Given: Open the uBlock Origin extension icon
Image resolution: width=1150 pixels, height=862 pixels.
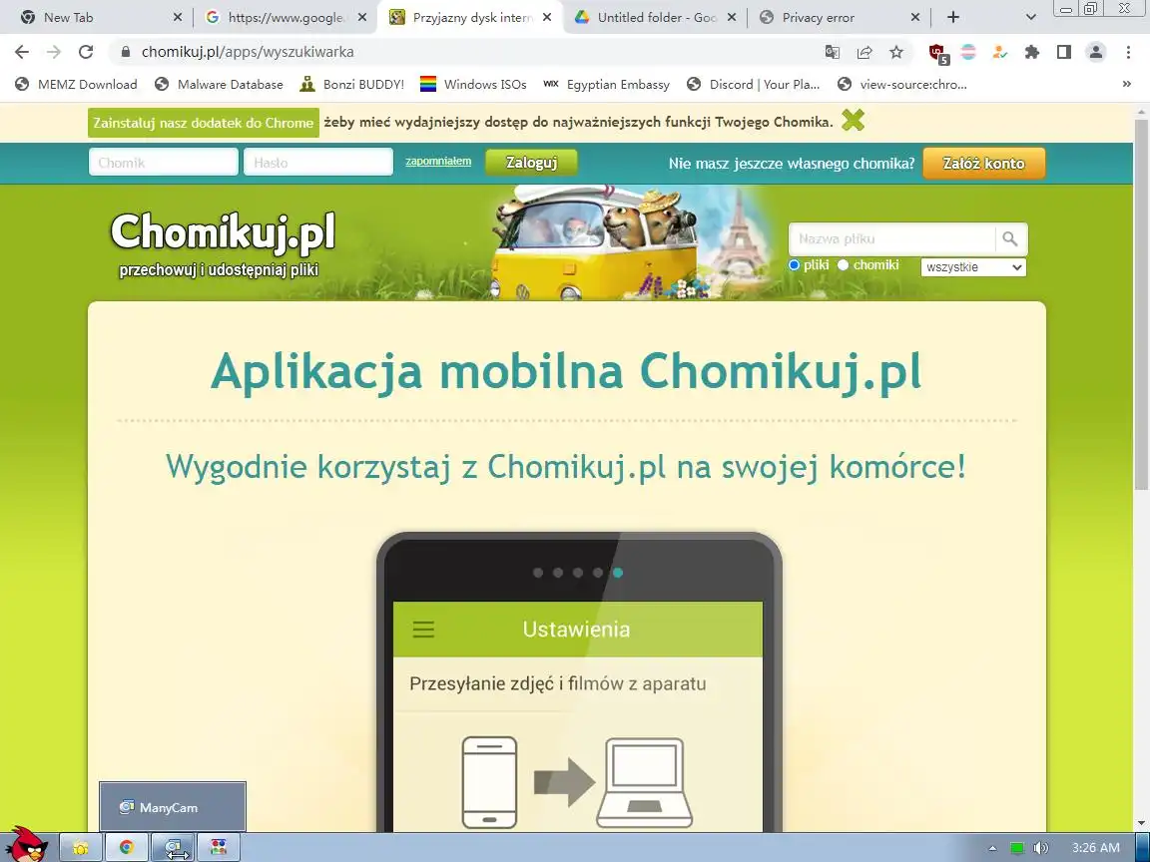Looking at the screenshot, I should 938,53.
